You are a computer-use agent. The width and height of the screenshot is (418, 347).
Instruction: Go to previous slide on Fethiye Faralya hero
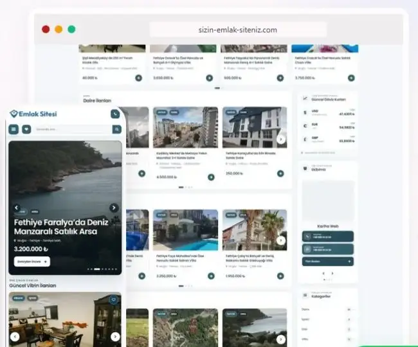coord(17,208)
